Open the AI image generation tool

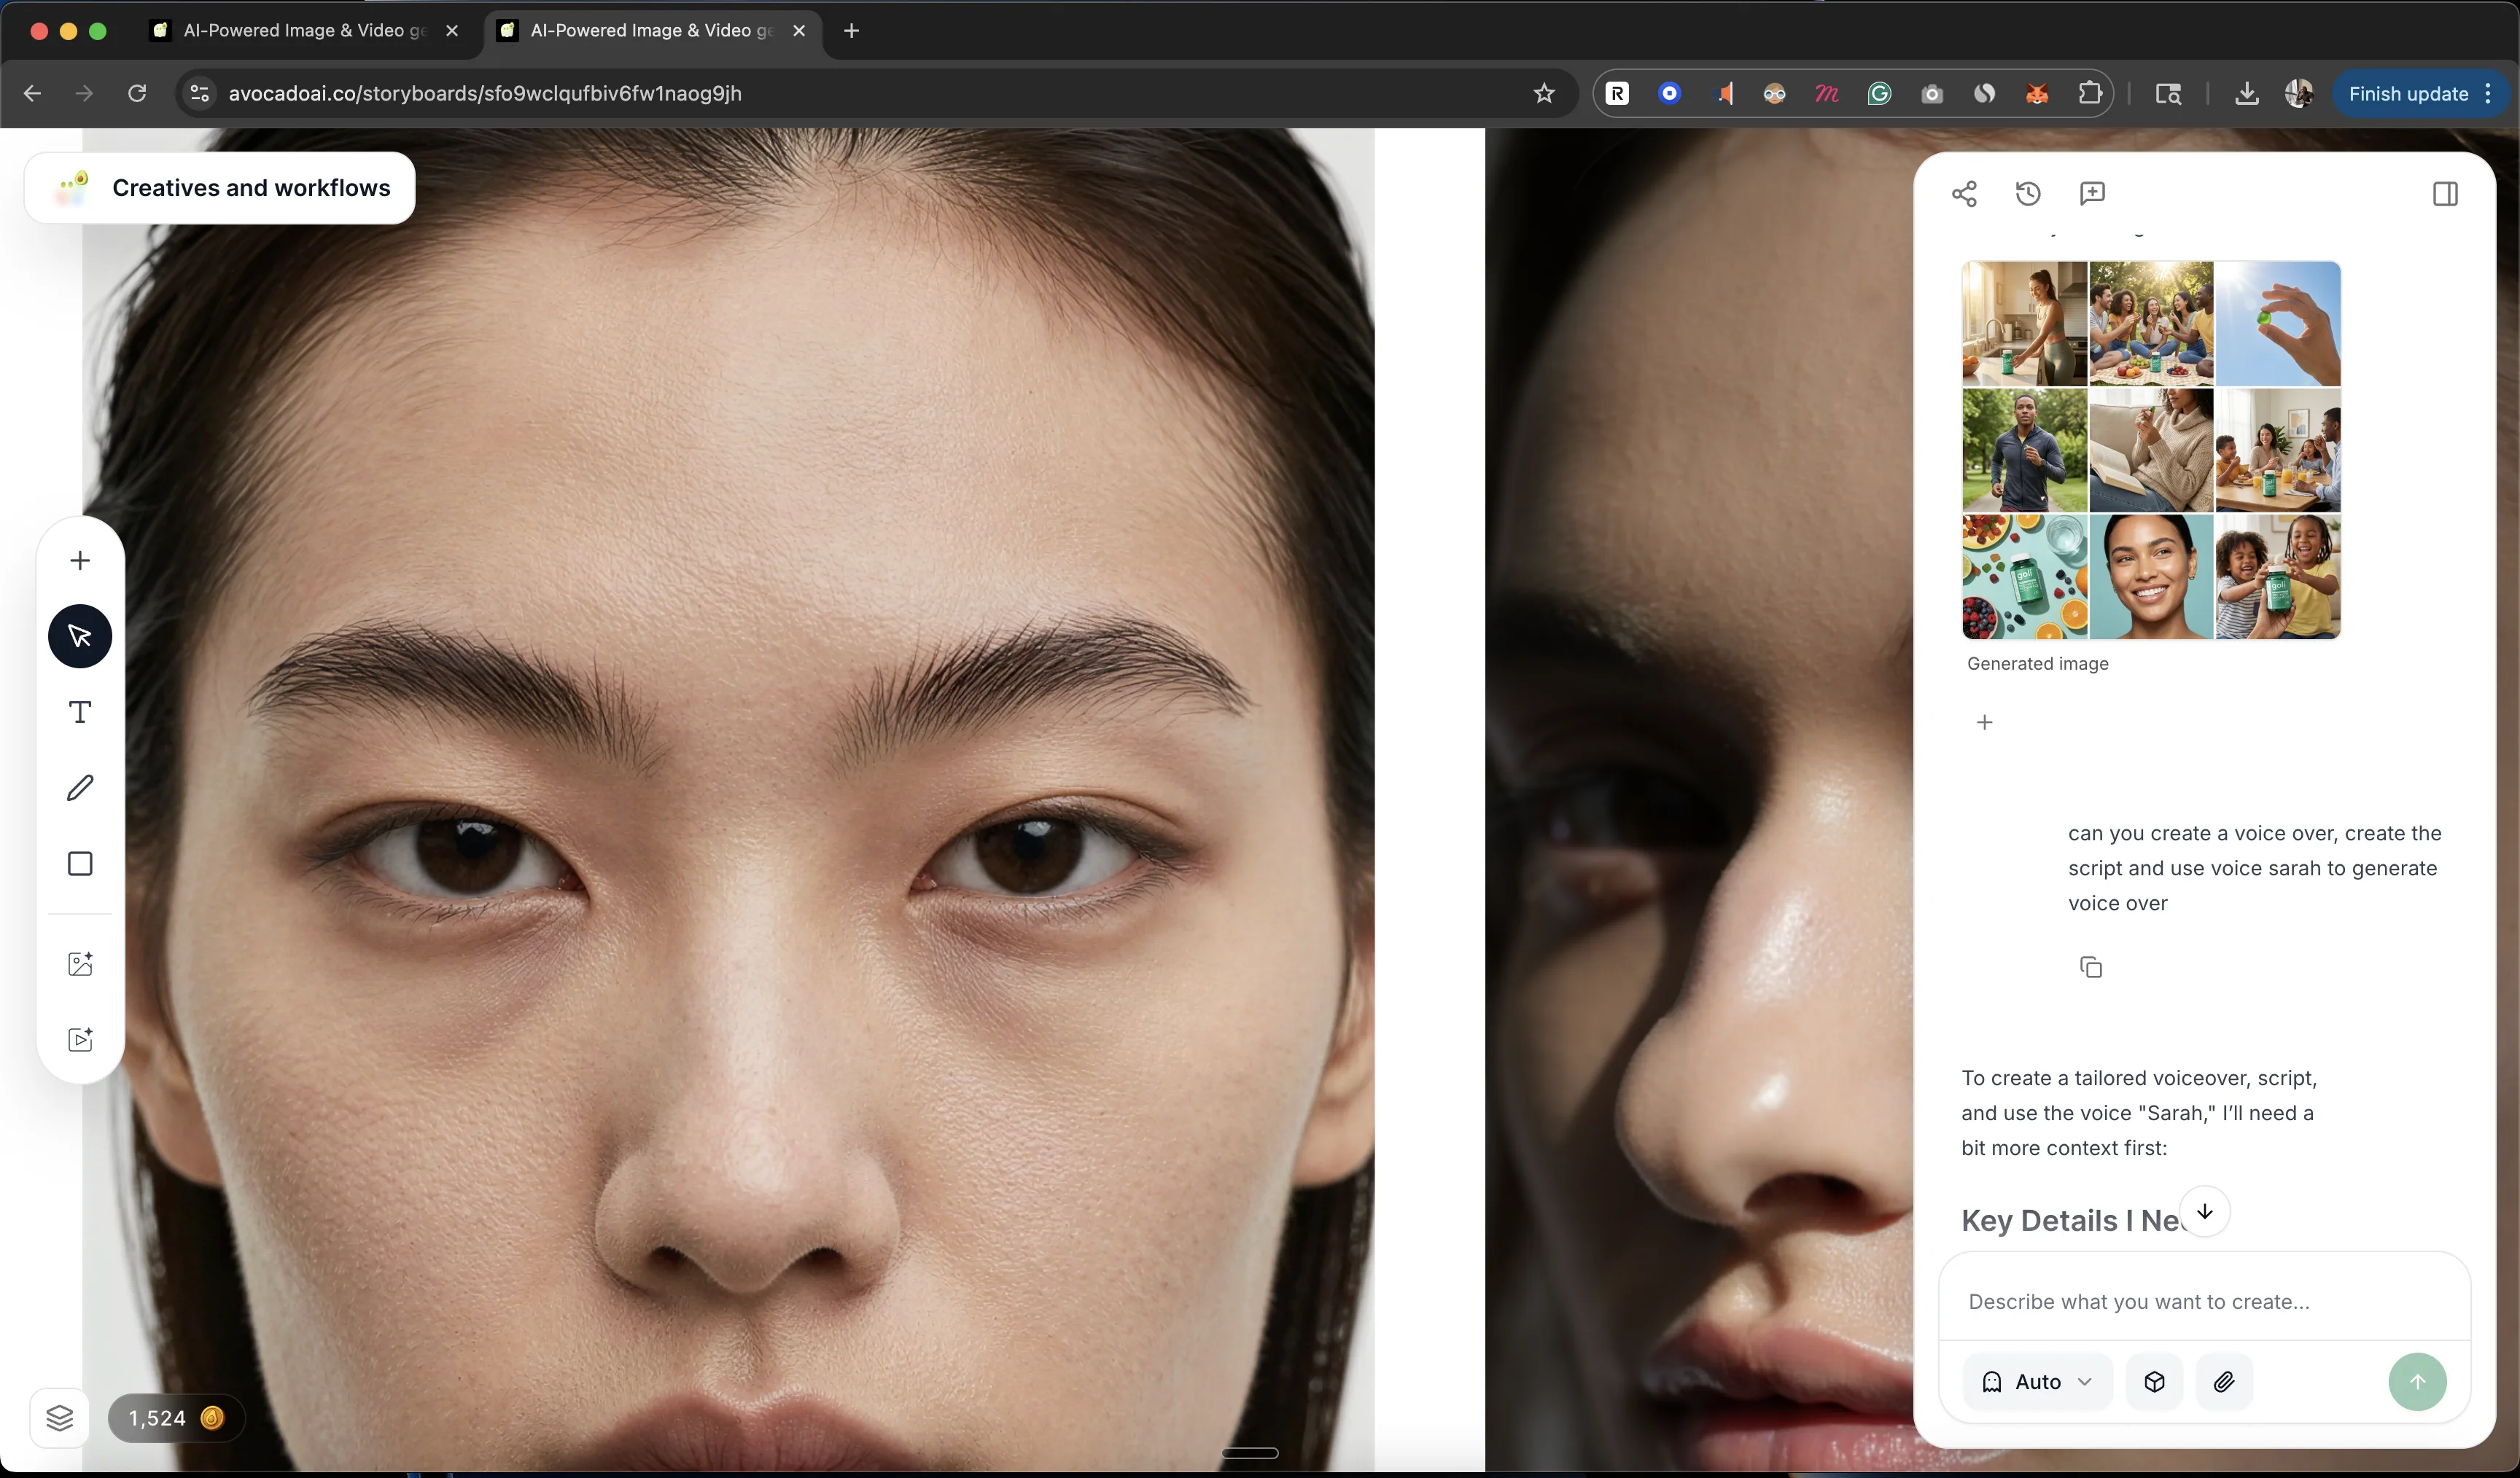pos(80,963)
